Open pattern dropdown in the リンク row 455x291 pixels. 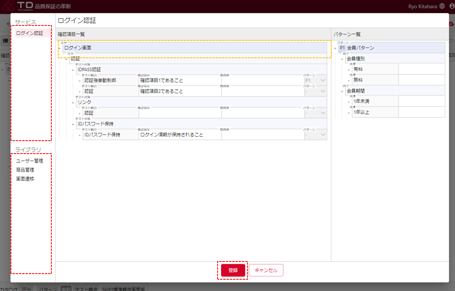315,113
